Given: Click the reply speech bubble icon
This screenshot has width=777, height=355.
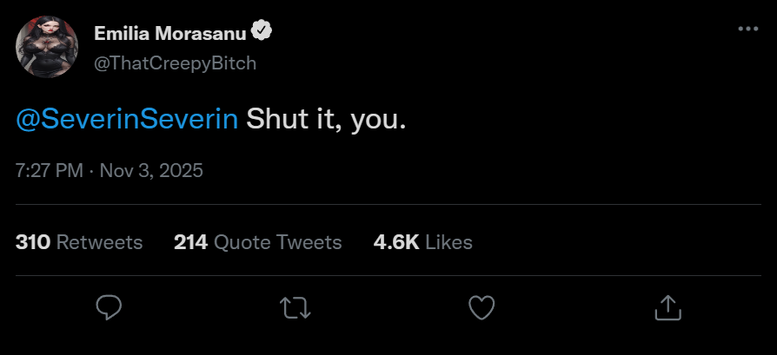Looking at the screenshot, I should [x=109, y=307].
